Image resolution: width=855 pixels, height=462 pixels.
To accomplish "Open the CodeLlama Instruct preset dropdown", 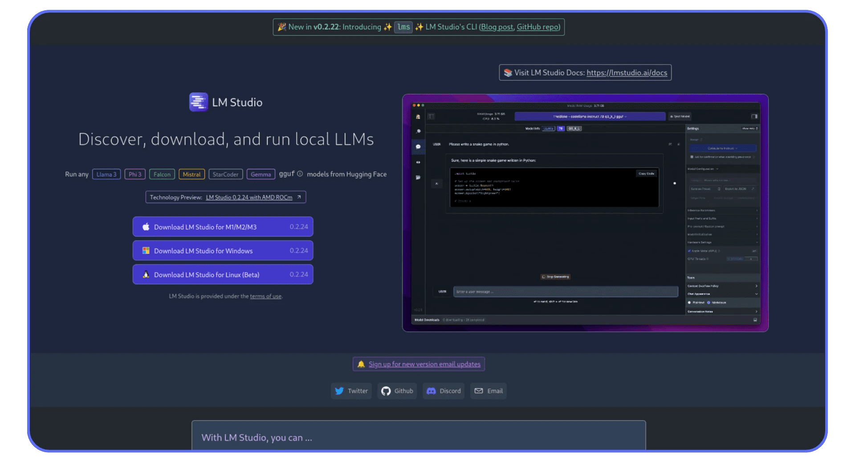I will 723,148.
